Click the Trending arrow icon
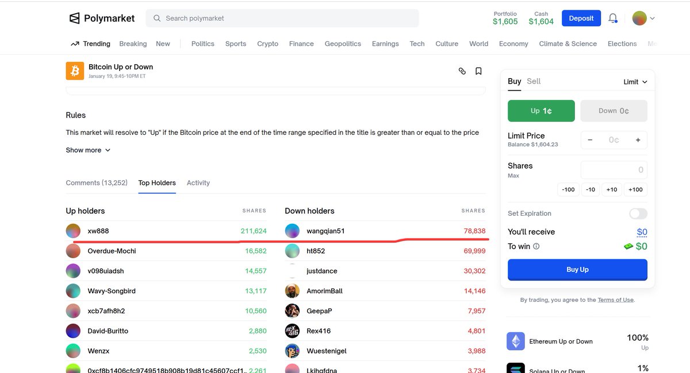The image size is (690, 373). pyautogui.click(x=75, y=44)
